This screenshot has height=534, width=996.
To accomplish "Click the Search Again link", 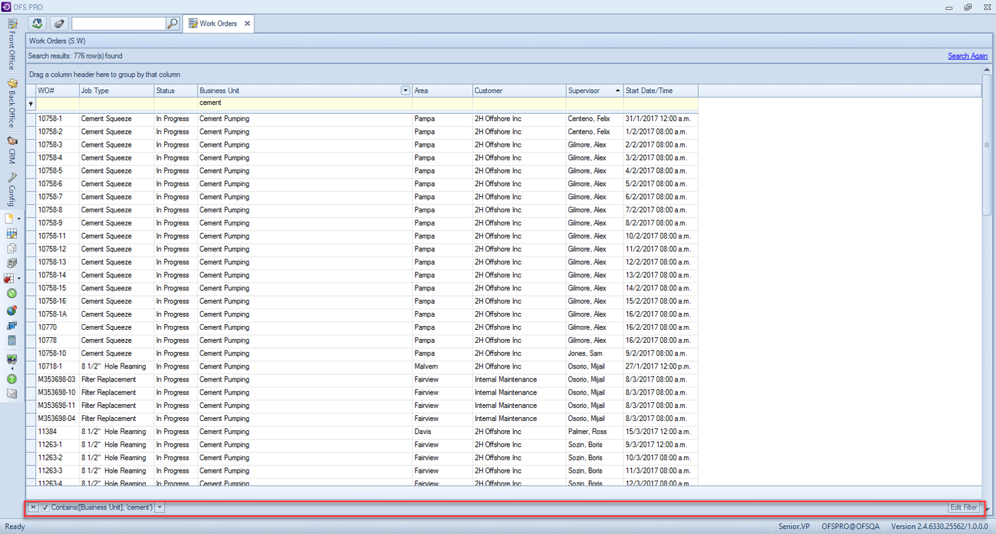I will tap(967, 56).
